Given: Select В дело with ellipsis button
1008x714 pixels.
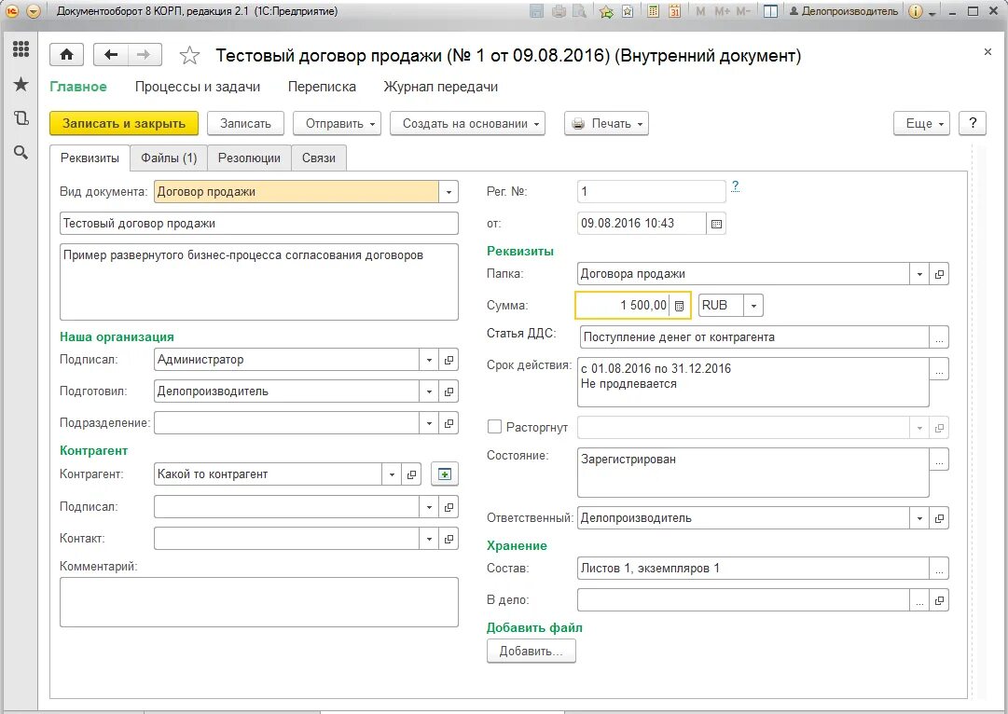Looking at the screenshot, I should pos(919,600).
